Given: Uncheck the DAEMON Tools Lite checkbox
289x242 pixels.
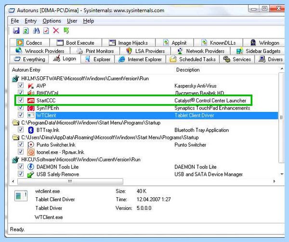Looking at the screenshot, I should click(21, 166).
